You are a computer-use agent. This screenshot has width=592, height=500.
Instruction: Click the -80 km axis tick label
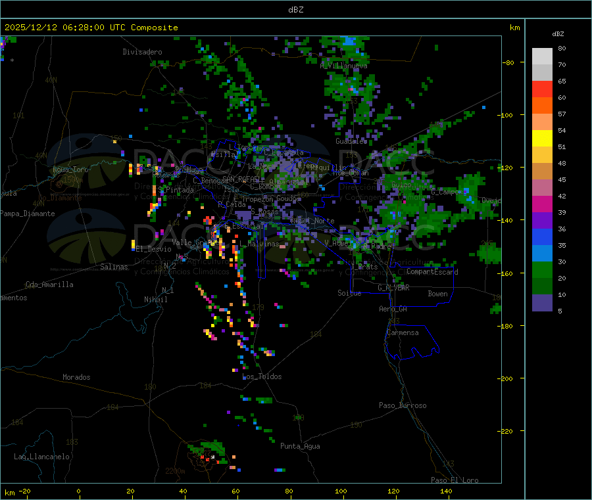point(508,62)
